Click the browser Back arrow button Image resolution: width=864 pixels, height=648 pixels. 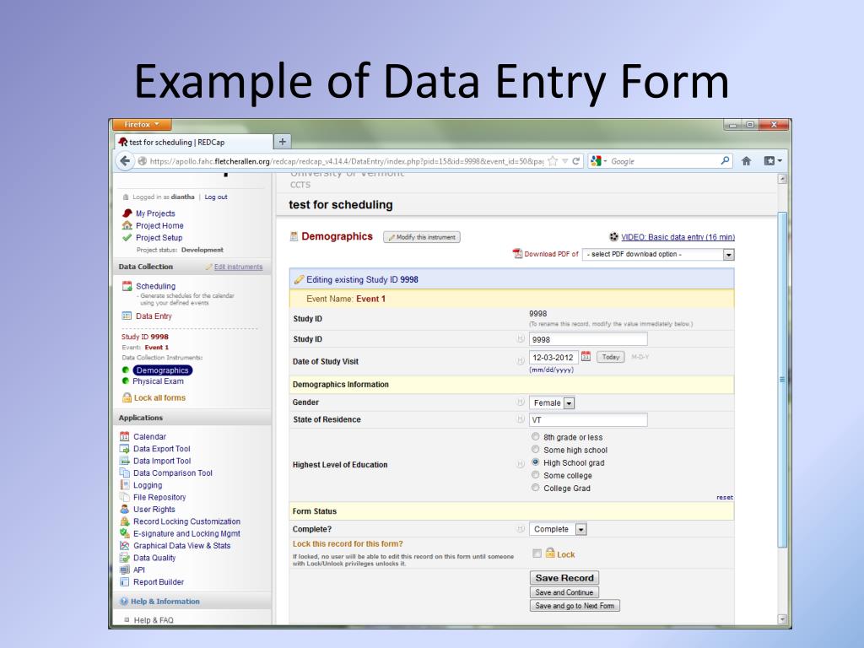click(x=125, y=161)
